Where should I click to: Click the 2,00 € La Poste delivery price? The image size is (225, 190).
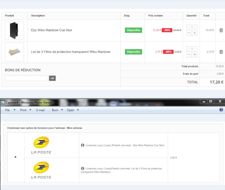click(x=174, y=157)
